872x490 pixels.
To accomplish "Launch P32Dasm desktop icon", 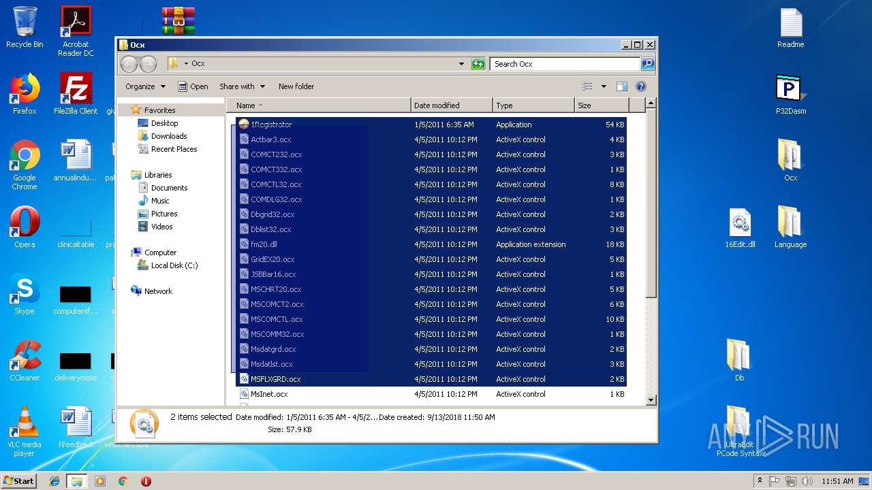I will coord(790,95).
